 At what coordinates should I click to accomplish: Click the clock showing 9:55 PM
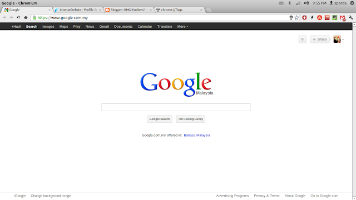point(319,3)
